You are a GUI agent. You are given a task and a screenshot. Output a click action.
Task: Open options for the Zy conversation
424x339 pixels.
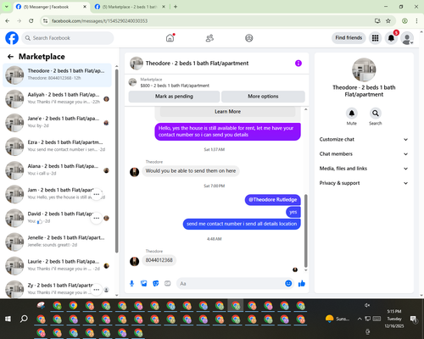pos(97,290)
